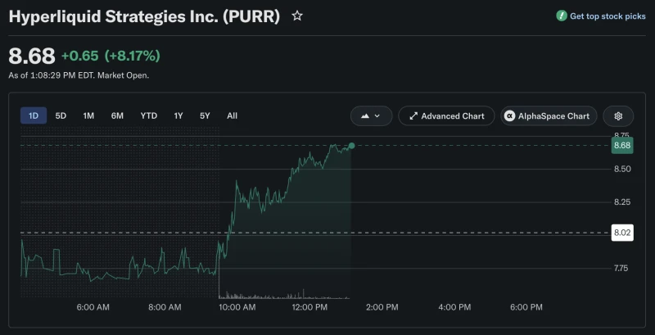The width and height of the screenshot is (655, 335).
Task: Open the AlphaSpace Chart
Action: coord(549,116)
